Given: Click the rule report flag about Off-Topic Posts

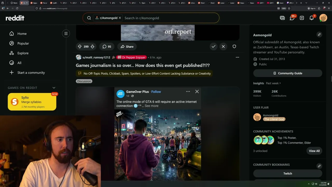Looking at the screenshot, I should point(144,74).
